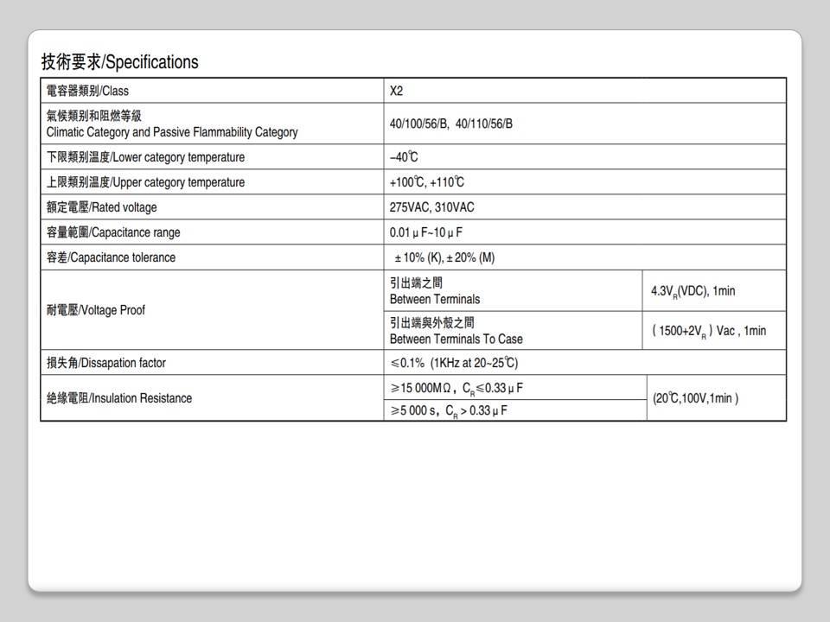
Task: Select the Upper category temperature label
Action: (145, 182)
